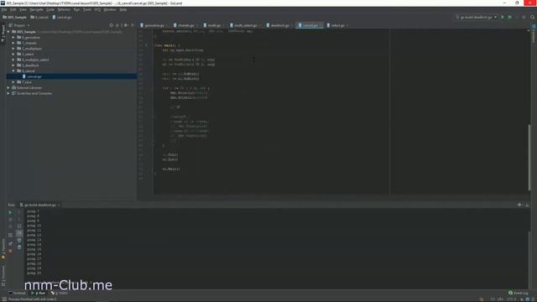Switch to select.go editor tab
This screenshot has width=537, height=302.
(x=337, y=25)
